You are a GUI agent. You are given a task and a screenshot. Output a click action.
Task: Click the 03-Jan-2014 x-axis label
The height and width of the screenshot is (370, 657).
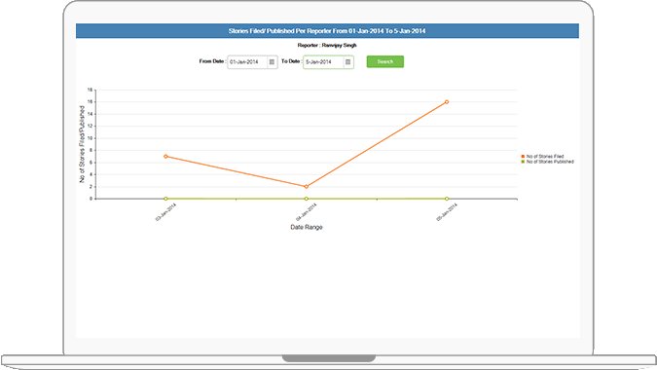pyautogui.click(x=165, y=212)
